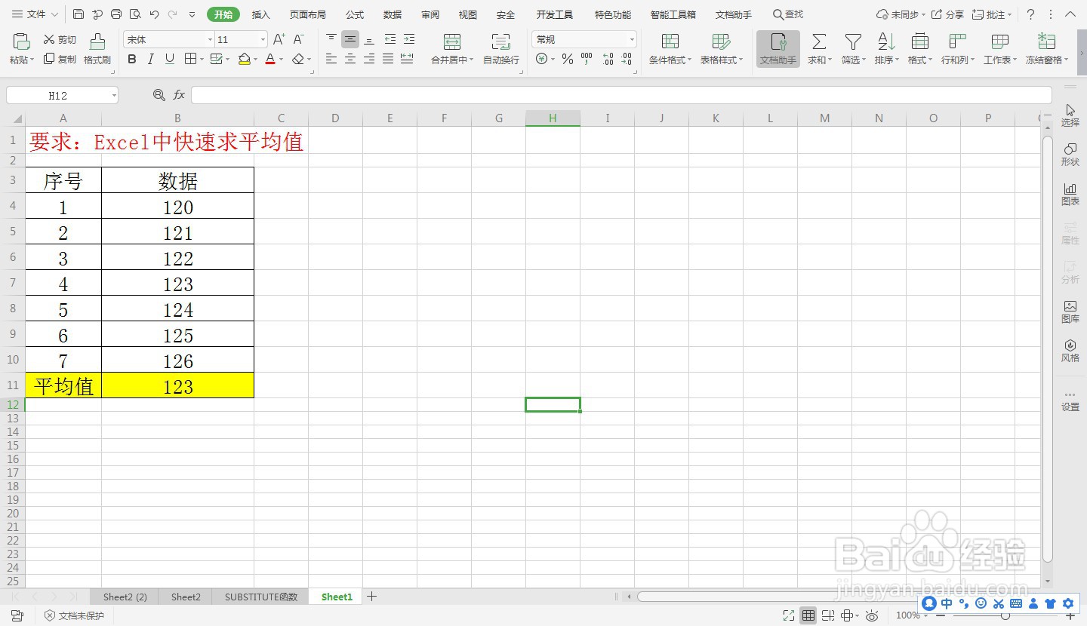1087x626 pixels.
Task: Select cell B11 showing average 123
Action: tap(178, 385)
